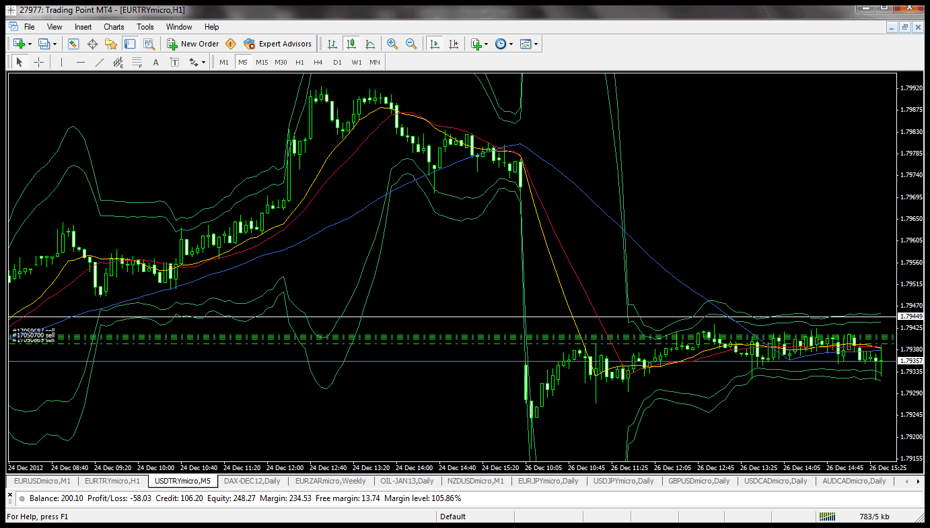Viewport: 930px width, 528px height.
Task: Pick the trendline drawing tool
Action: pyautogui.click(x=100, y=63)
